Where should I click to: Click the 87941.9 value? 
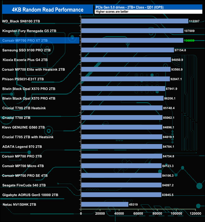point(172,89)
